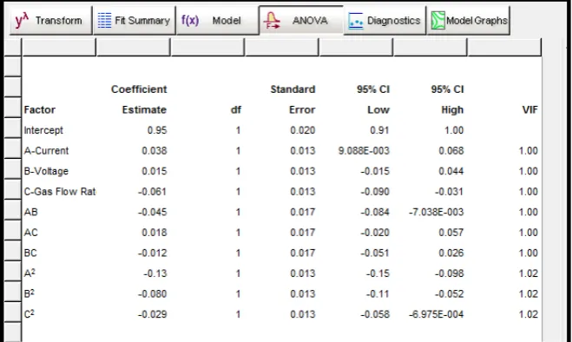Go to the Diagnostics tab
Image resolution: width=572 pixels, height=342 pixels.
coord(385,21)
